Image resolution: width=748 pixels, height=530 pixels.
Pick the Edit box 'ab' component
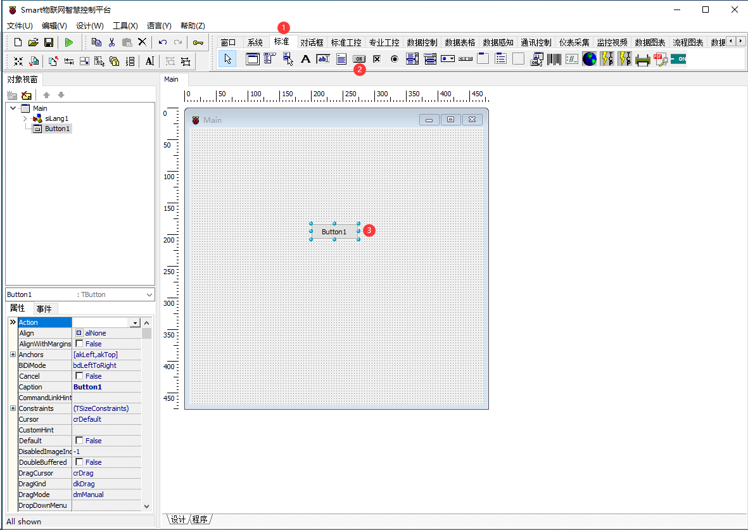323,59
